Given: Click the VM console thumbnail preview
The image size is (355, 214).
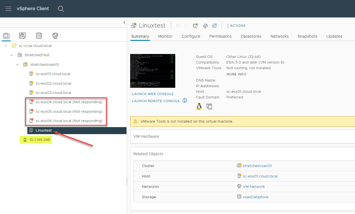Looking at the screenshot, I should click(x=153, y=71).
